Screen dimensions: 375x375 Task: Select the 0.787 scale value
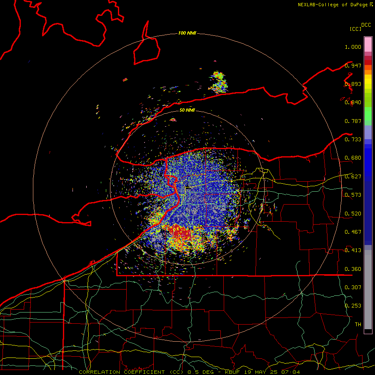[x=353, y=121]
